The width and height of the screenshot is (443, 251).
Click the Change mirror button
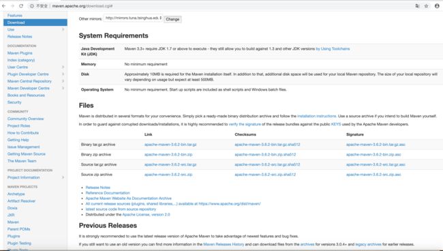[x=172, y=19]
